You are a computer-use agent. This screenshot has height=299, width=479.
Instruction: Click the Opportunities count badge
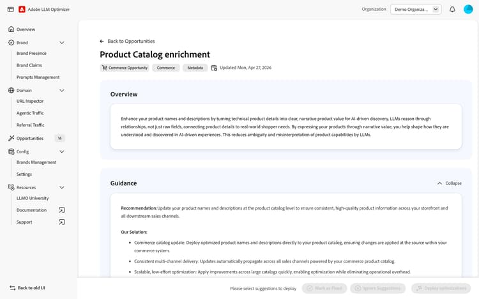coord(60,138)
